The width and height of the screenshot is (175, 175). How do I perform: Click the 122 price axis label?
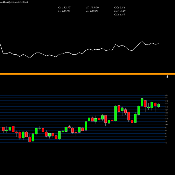[x=167, y=113]
